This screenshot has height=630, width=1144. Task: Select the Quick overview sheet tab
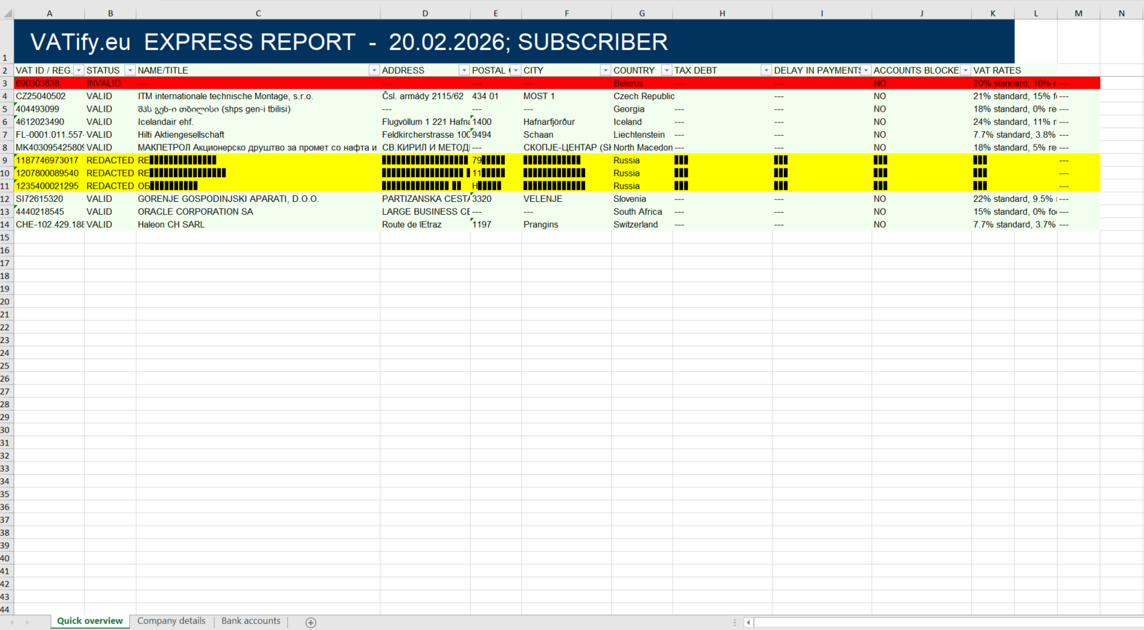pos(90,621)
